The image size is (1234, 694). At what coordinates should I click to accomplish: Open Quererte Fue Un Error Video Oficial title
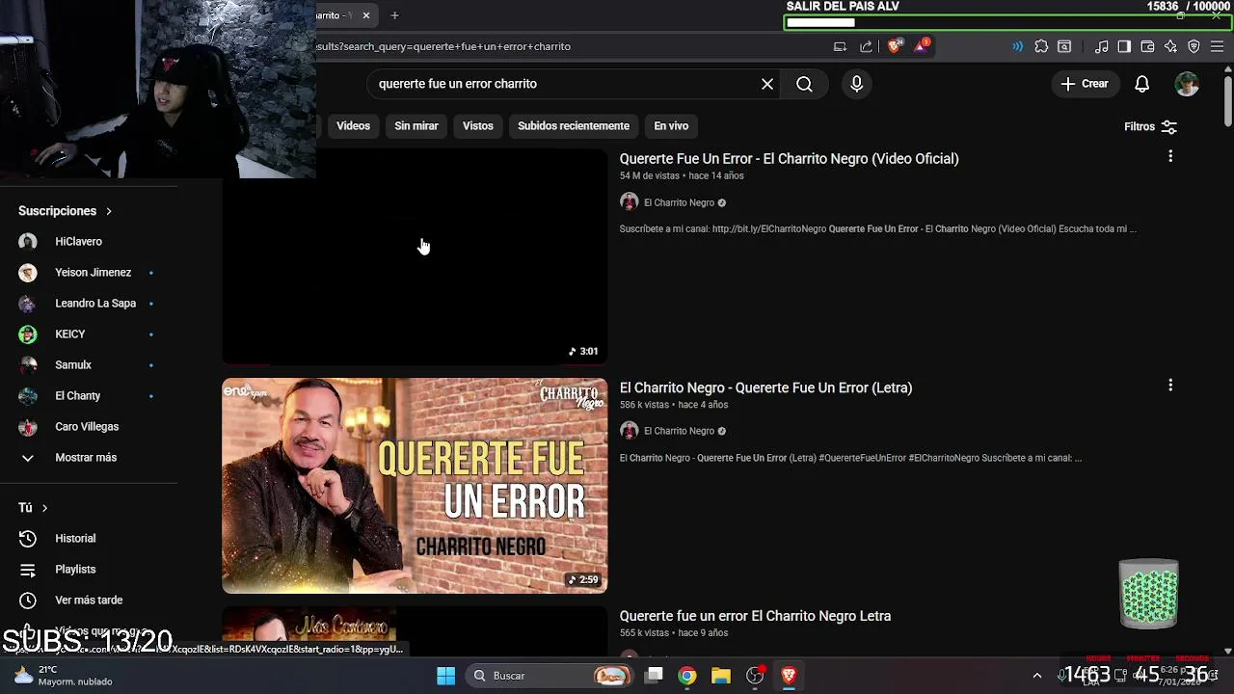point(789,159)
